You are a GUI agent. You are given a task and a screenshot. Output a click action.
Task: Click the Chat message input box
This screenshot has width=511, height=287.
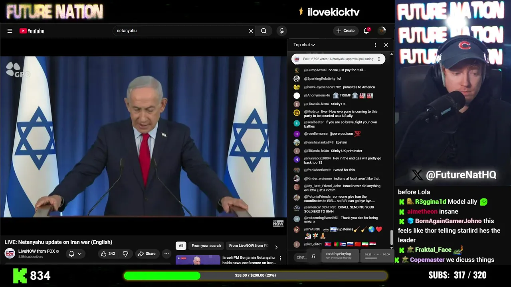coord(301,257)
